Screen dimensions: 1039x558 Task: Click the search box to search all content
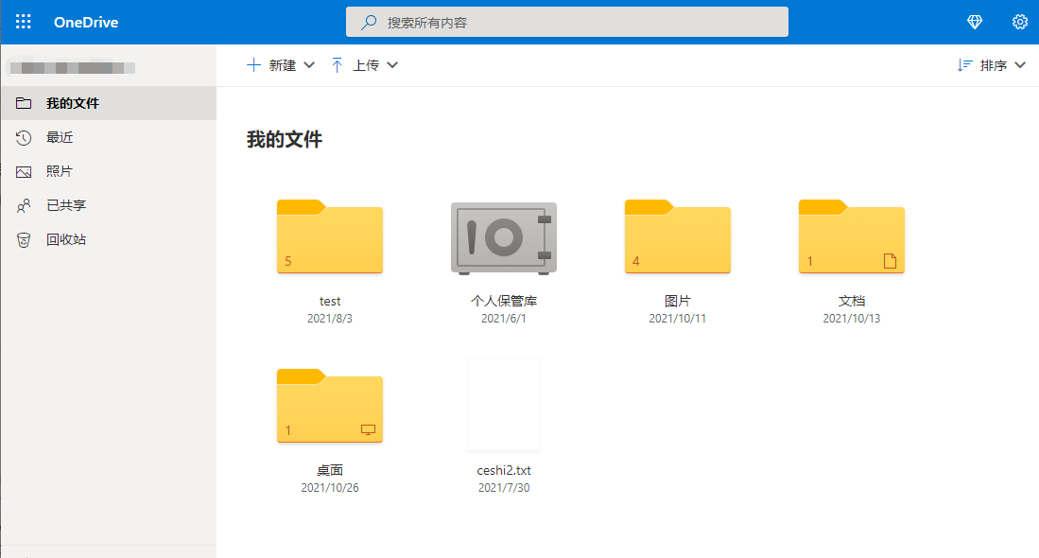pyautogui.click(x=566, y=22)
